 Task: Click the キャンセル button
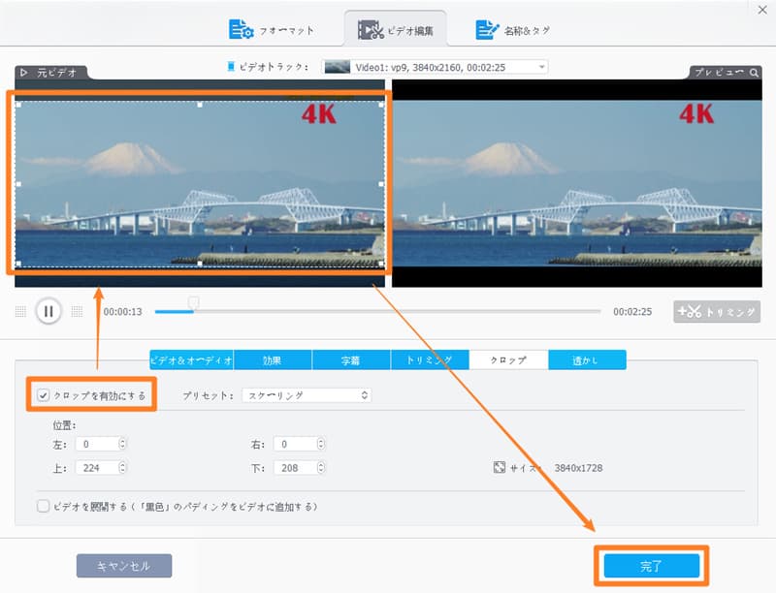[124, 566]
